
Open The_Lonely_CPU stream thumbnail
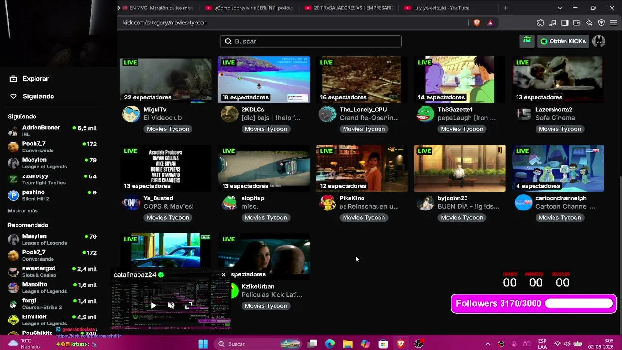click(362, 80)
